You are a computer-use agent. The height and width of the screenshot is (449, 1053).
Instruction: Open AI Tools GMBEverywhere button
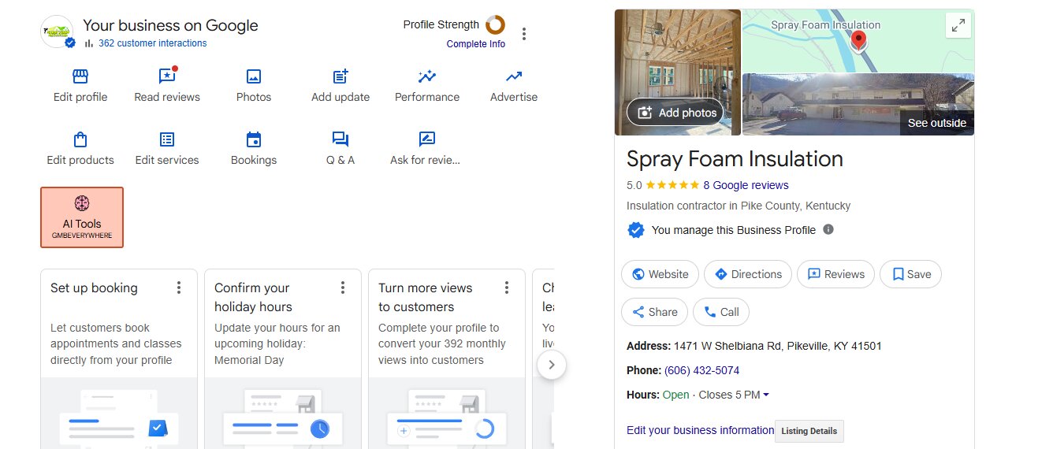tap(82, 217)
